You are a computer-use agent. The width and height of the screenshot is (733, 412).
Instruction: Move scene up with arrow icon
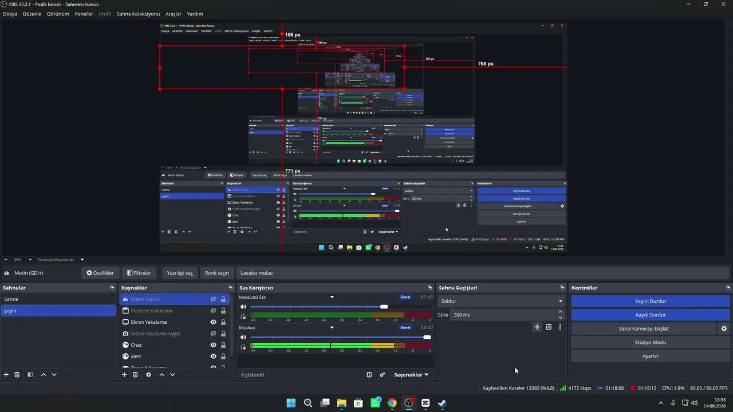coord(44,375)
